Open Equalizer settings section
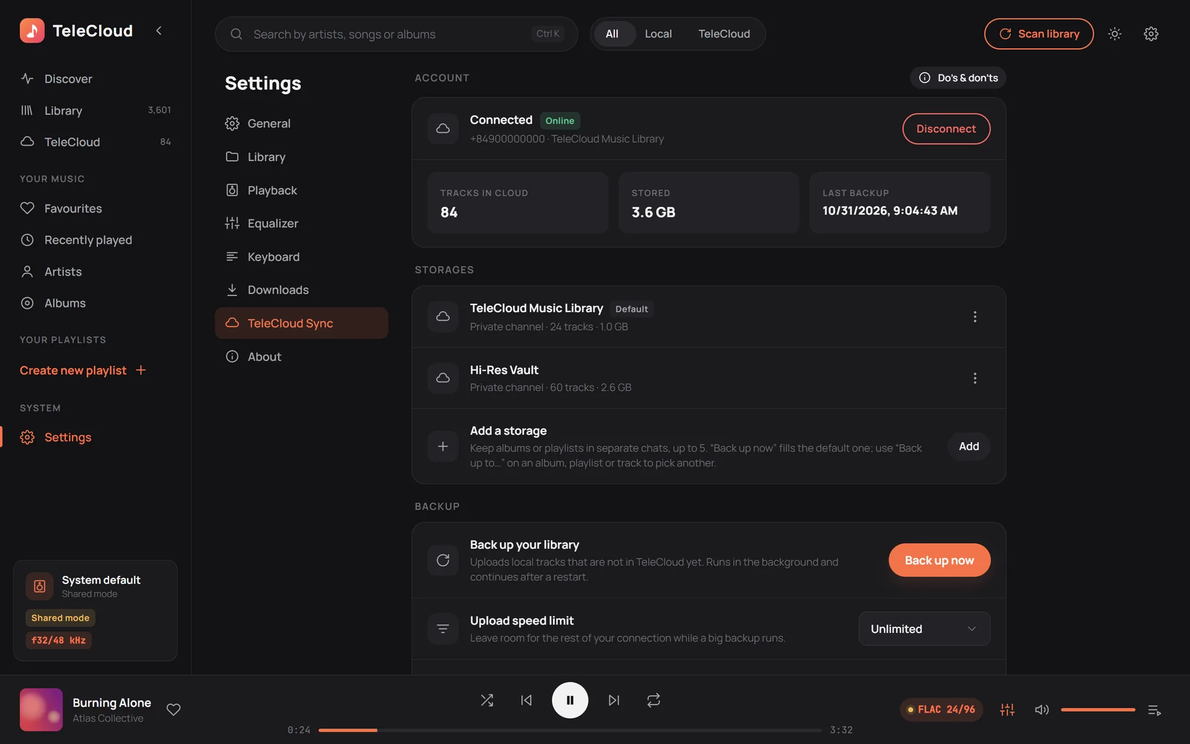This screenshot has width=1190, height=744. click(x=301, y=223)
